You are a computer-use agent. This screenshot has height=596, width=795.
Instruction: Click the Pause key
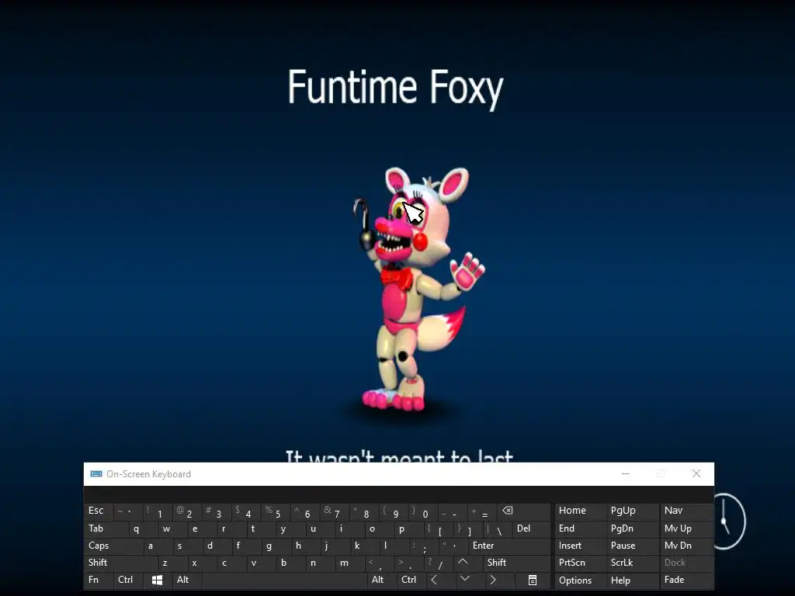coord(632,546)
